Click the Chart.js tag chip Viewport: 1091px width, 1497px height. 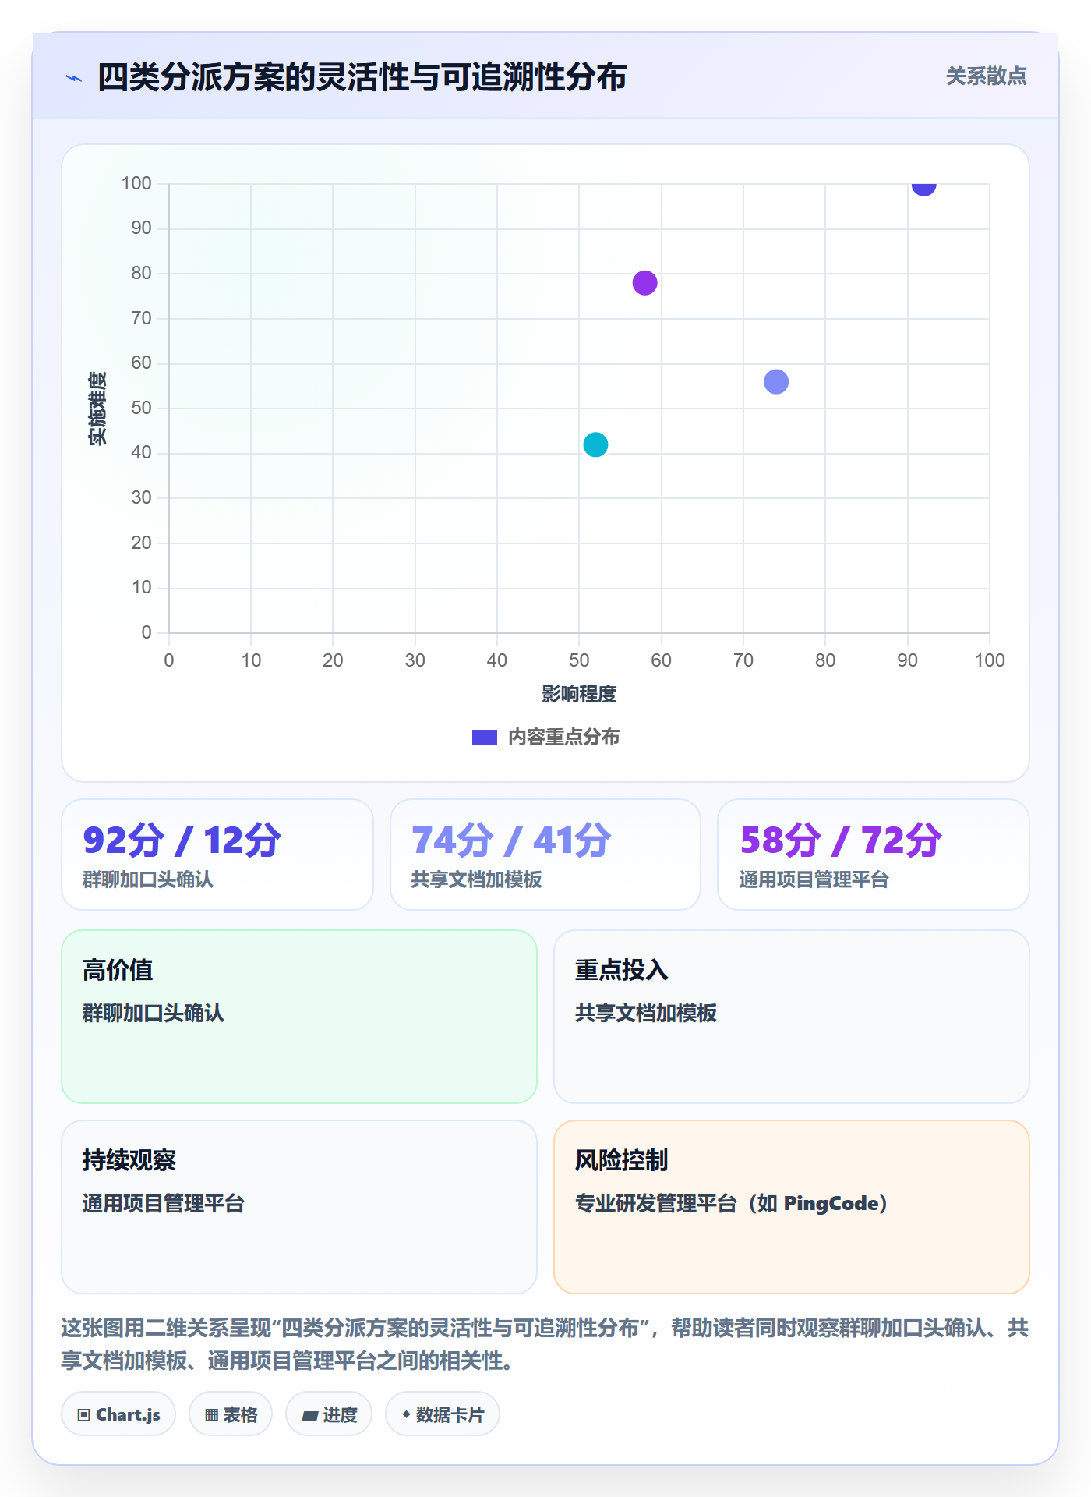click(118, 1414)
